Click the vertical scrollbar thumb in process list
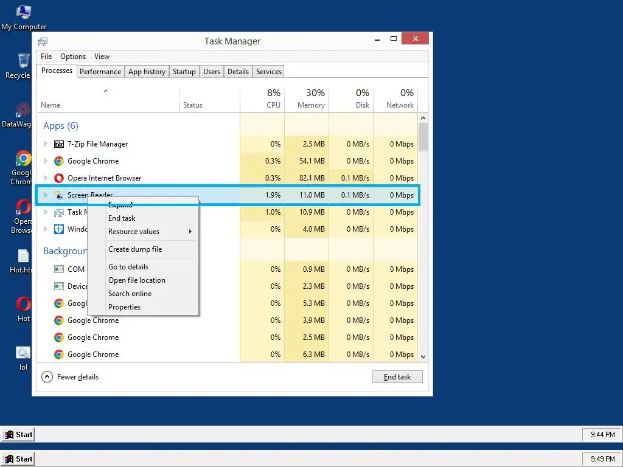The height and width of the screenshot is (467, 623). (x=423, y=137)
